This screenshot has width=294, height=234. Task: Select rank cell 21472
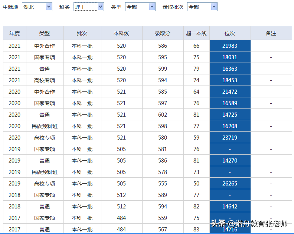(x=230, y=92)
